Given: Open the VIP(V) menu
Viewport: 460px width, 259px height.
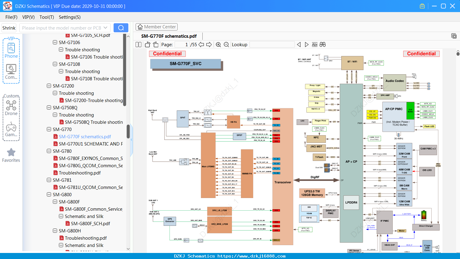Looking at the screenshot, I should [28, 17].
